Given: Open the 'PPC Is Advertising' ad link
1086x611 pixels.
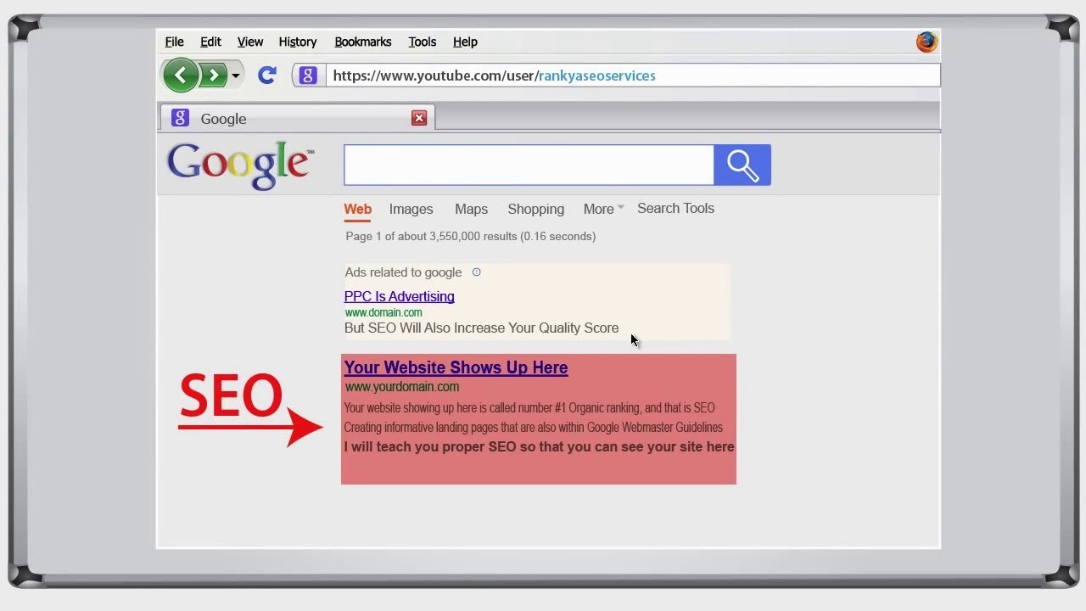Looking at the screenshot, I should pyautogui.click(x=399, y=296).
